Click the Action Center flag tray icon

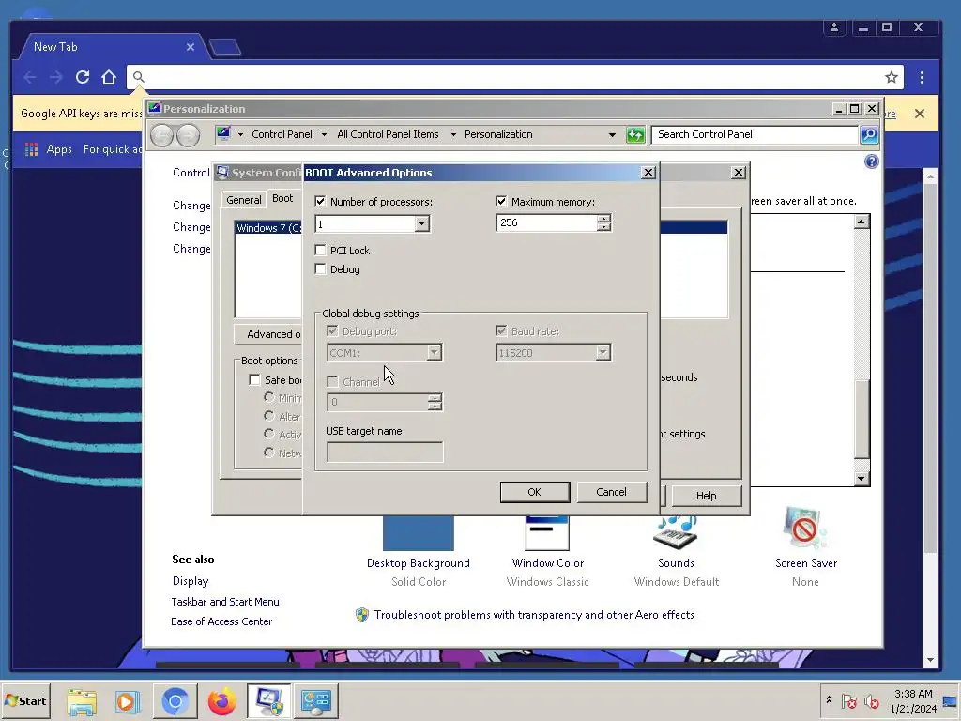pos(849,700)
